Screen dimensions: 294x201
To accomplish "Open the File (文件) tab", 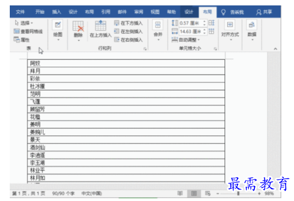I will (x=20, y=12).
